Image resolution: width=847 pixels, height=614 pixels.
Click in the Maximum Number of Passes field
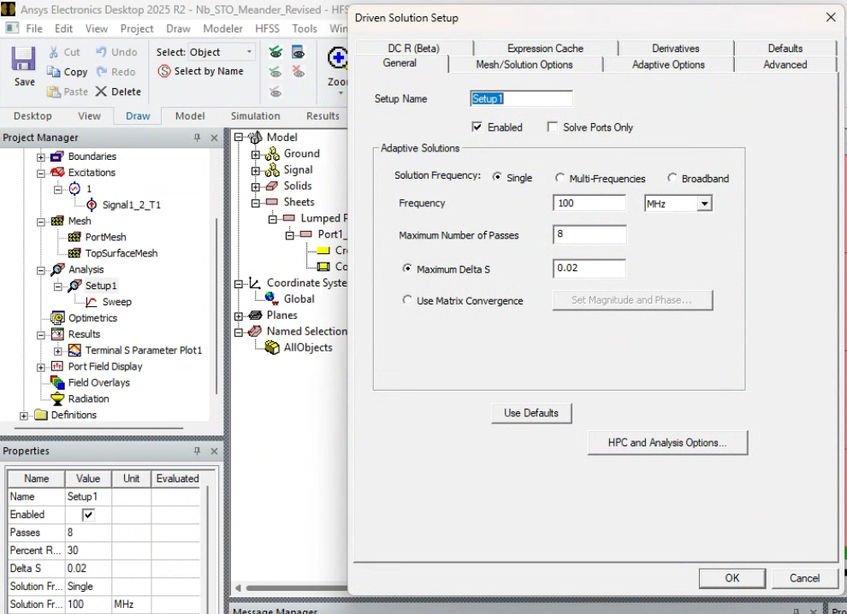point(589,235)
